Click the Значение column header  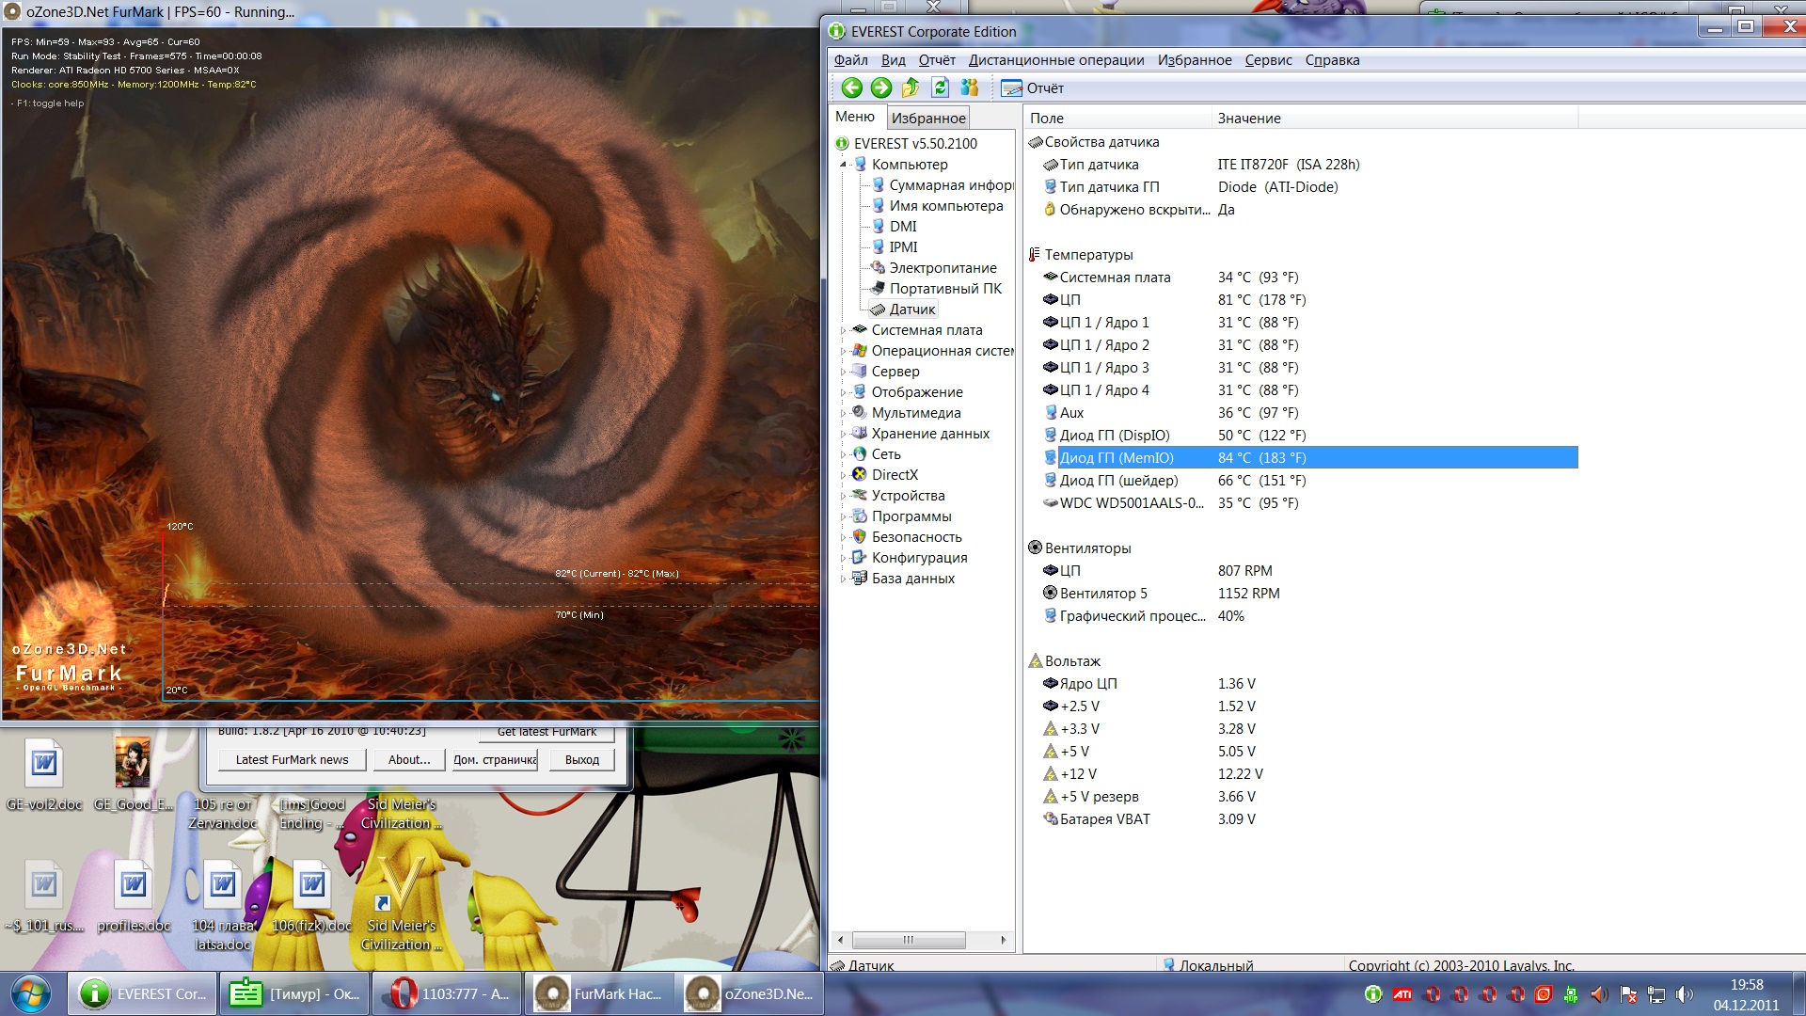[x=1394, y=119]
